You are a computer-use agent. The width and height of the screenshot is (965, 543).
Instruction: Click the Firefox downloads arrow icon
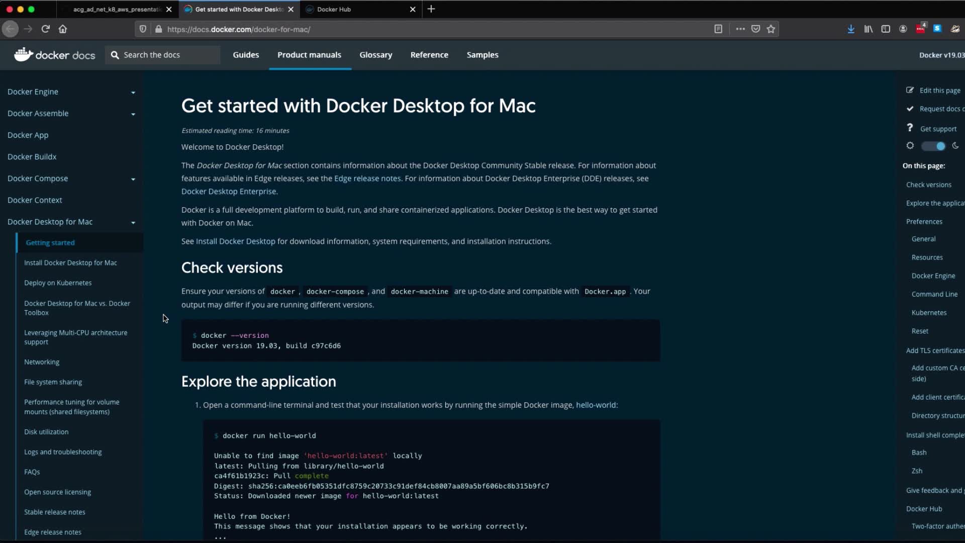851,29
